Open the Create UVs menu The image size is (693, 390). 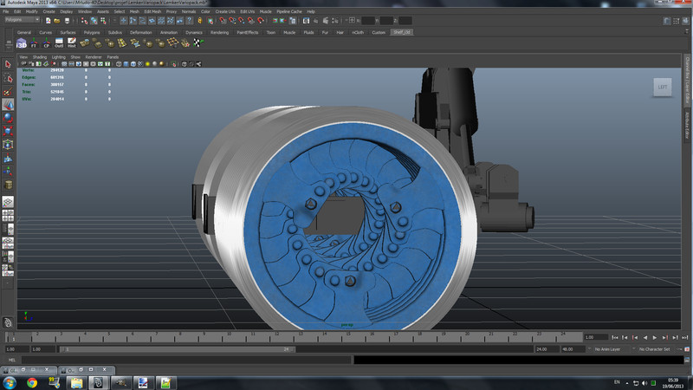pyautogui.click(x=225, y=11)
